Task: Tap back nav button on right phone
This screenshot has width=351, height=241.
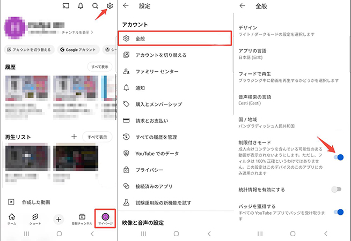Action: click(x=326, y=234)
